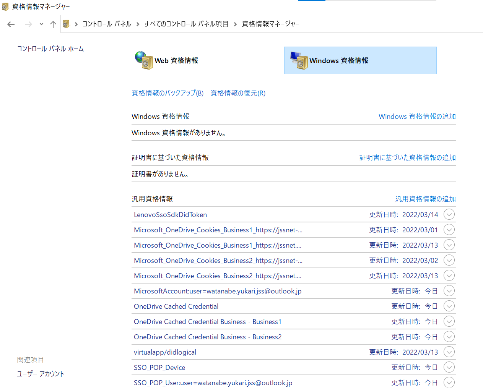483x389 pixels.
Task: Expand SSO_POP_Device chevron
Action: pyautogui.click(x=449, y=367)
